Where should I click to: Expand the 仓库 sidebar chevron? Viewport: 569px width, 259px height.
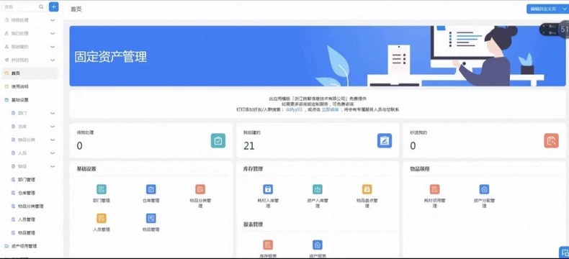click(x=53, y=127)
